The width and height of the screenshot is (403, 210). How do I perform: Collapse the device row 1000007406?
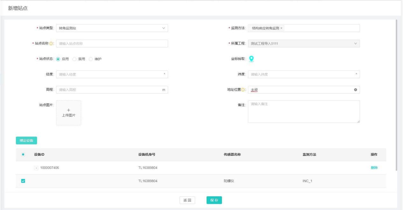point(36,168)
